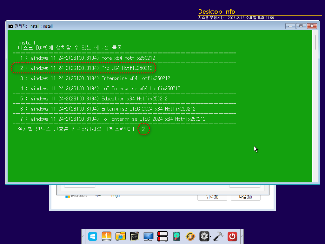The image size is (325, 244).
Task: Click the console title 'Install : install'
Action: tap(41, 26)
